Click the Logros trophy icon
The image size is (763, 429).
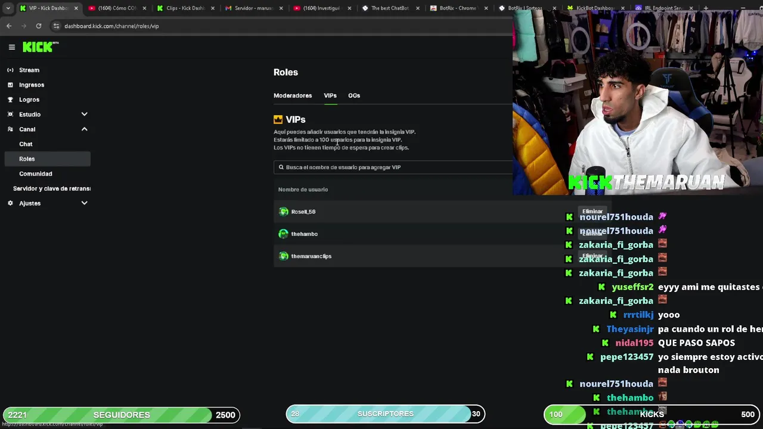10,100
